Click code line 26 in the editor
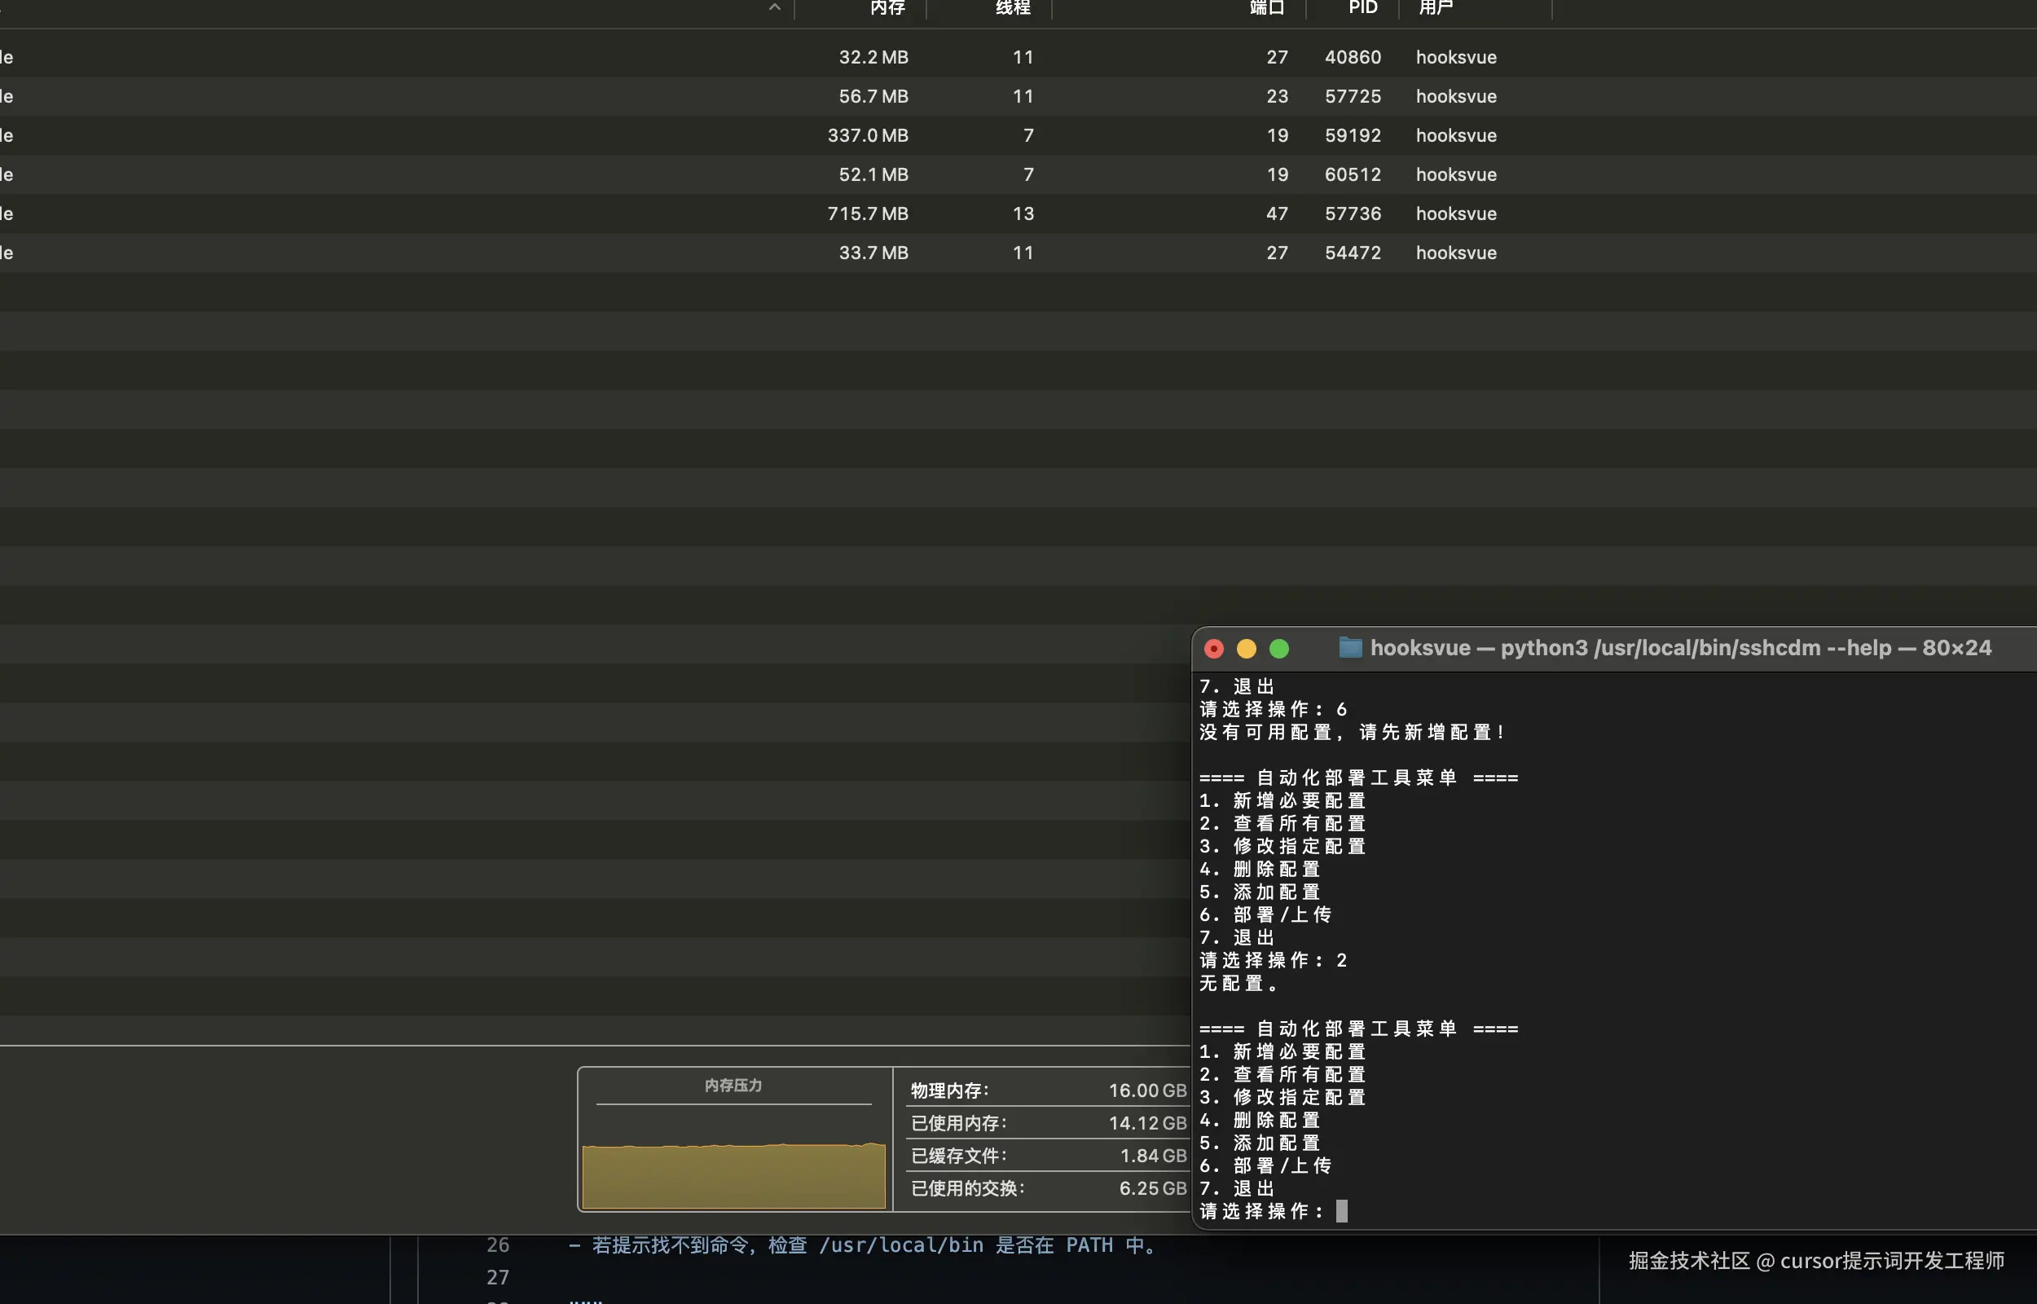 pos(863,1245)
